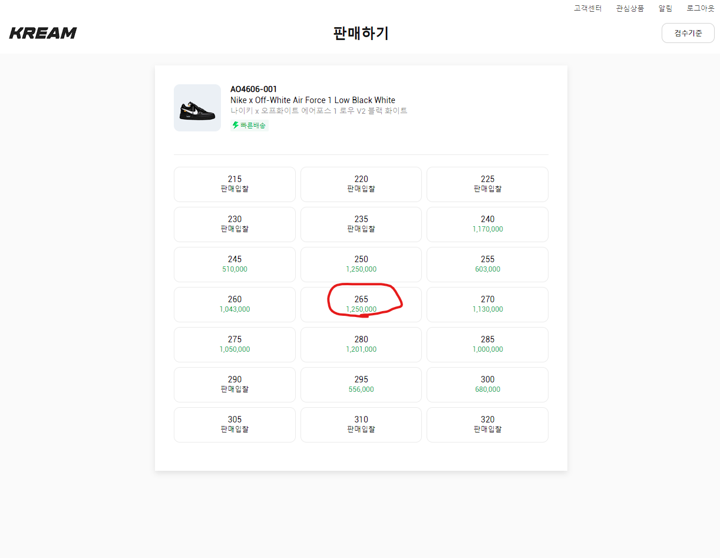Open the Air Force 1 product thumbnail
720x558 pixels.
point(197,108)
